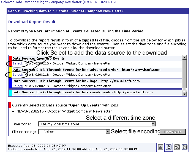Open the File encoding dropdown
The width and height of the screenshot is (191, 155).
(x=108, y=132)
